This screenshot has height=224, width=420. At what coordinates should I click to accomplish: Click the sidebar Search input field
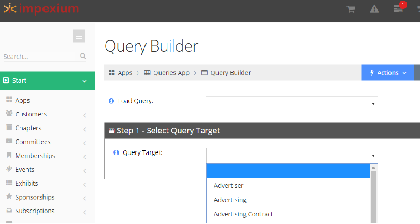point(41,57)
